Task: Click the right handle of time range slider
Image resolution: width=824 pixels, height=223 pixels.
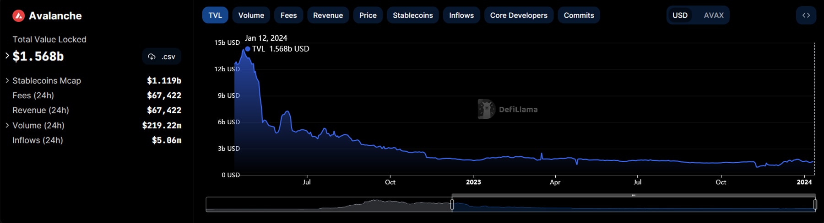Action: tap(815, 205)
